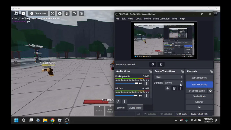Viewport: 231px width, 130px height.
Task: Open the Tools menu in OBS
Action: (175, 18)
